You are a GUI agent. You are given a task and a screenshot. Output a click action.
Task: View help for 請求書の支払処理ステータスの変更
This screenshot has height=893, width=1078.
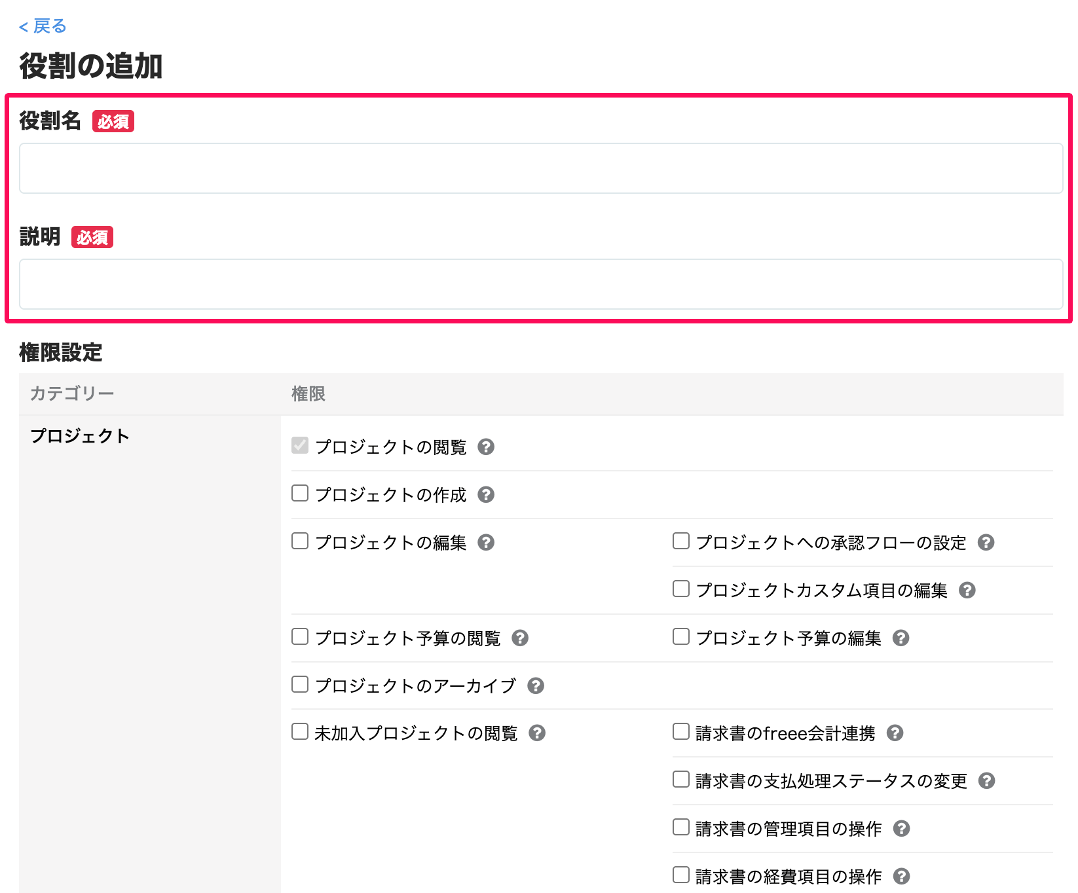(x=987, y=780)
